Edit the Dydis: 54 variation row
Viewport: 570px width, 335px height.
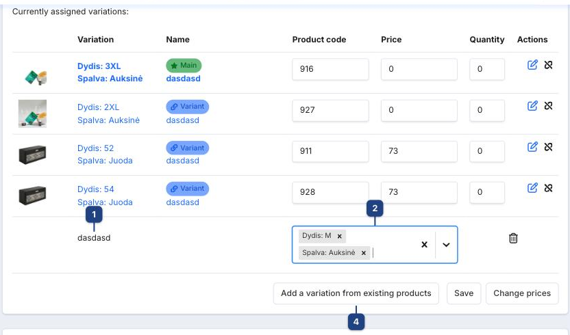(x=532, y=188)
